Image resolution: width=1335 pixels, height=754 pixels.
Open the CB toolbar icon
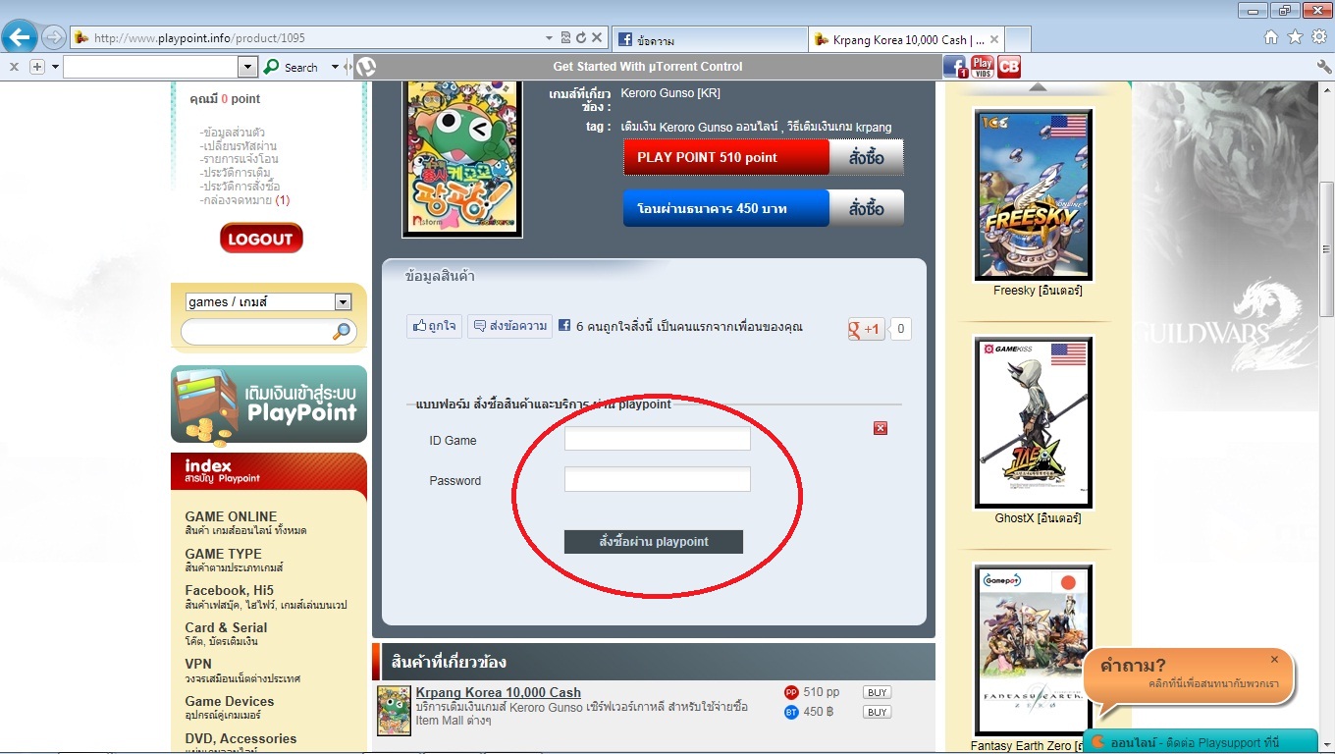1008,67
